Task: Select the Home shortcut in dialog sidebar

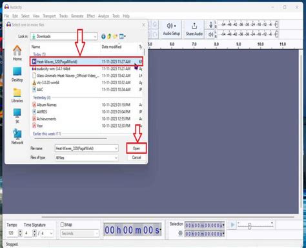Action: 17,51
